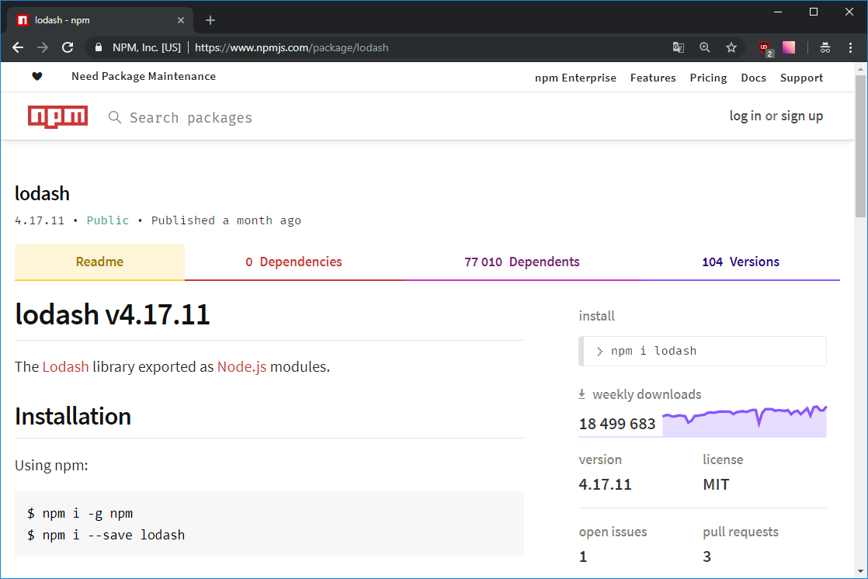This screenshot has height=579, width=868.
Task: Click the search magnifier icon
Action: (115, 117)
